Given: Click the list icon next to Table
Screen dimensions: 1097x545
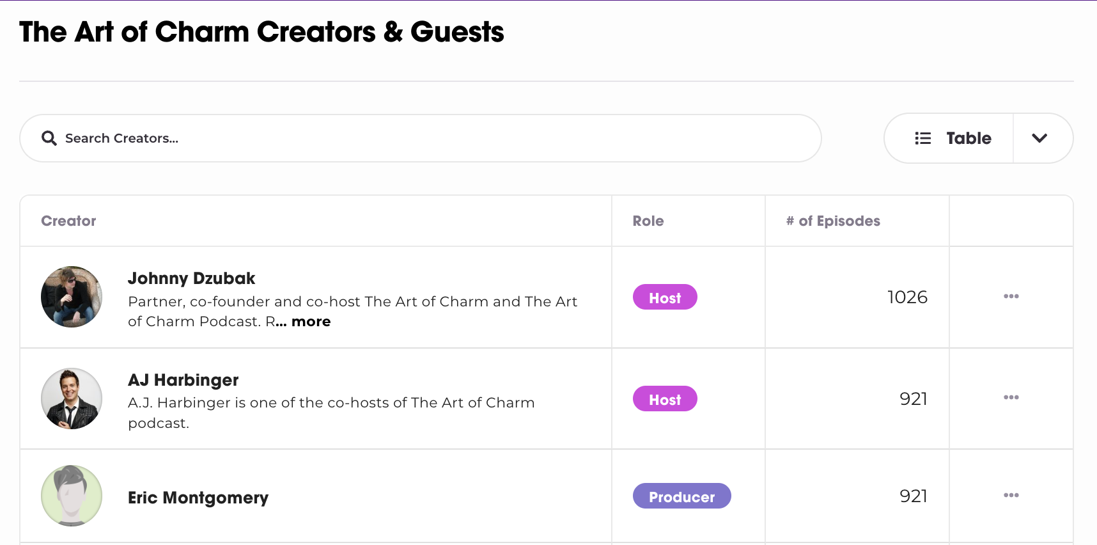Looking at the screenshot, I should pos(923,138).
